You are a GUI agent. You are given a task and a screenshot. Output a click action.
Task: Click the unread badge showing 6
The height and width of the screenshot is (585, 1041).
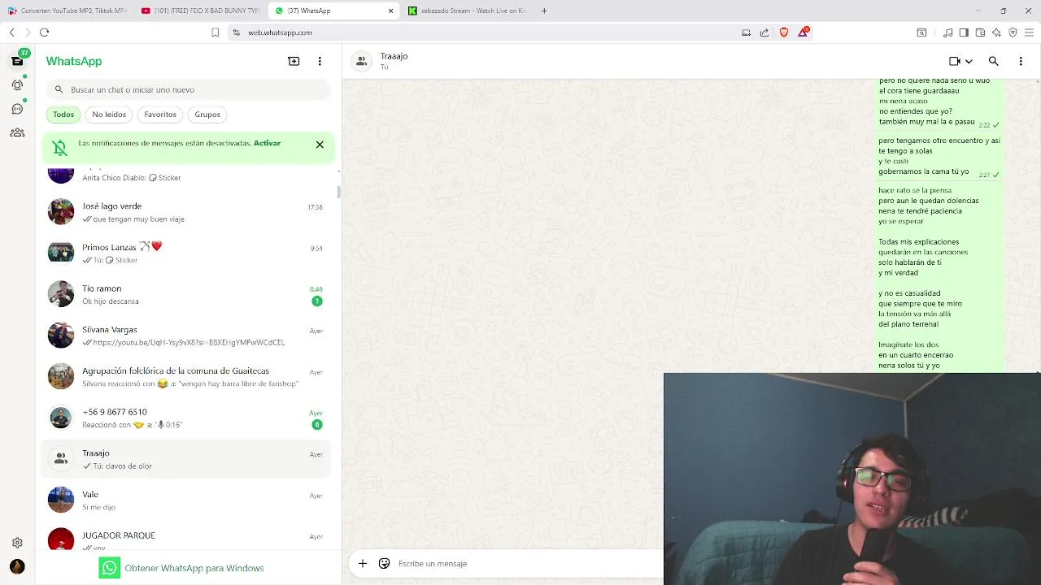(x=316, y=425)
